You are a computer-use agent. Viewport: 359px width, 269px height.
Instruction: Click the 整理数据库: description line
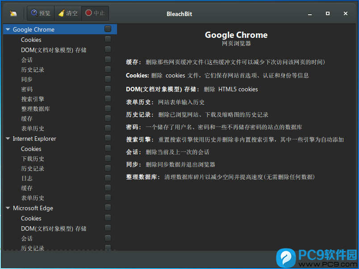(220, 177)
